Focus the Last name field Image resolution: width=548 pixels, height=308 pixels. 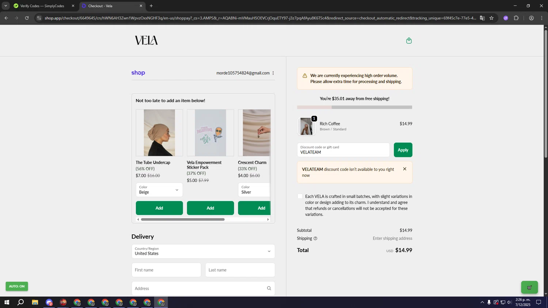pos(240,270)
